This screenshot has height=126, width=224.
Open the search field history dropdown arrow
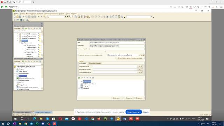(x=65, y=17)
